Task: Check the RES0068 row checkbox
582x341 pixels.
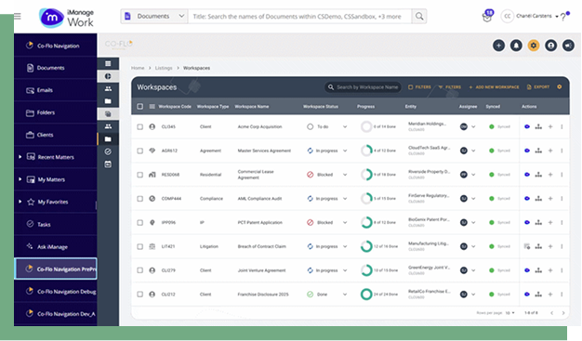Action: [x=140, y=175]
